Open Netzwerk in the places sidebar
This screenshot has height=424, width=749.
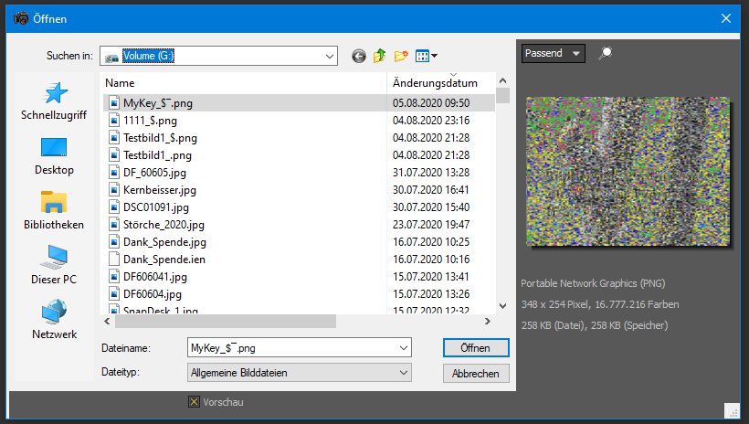point(53,320)
